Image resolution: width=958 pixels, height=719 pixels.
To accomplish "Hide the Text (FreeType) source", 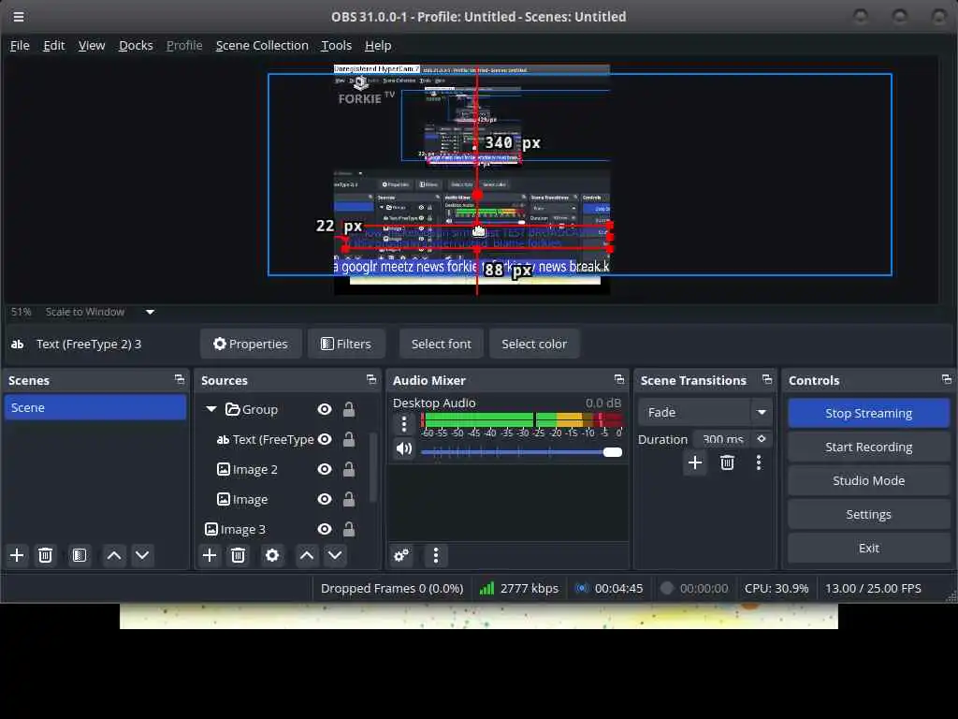I will tap(325, 439).
